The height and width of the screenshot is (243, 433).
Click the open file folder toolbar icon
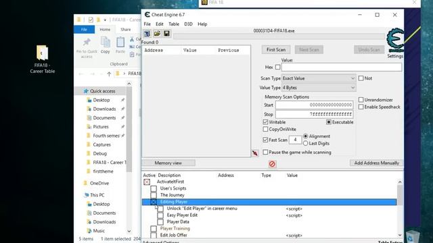click(x=157, y=34)
